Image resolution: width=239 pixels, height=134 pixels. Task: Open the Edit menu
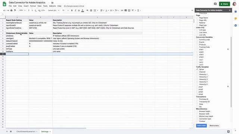pos(15,6)
